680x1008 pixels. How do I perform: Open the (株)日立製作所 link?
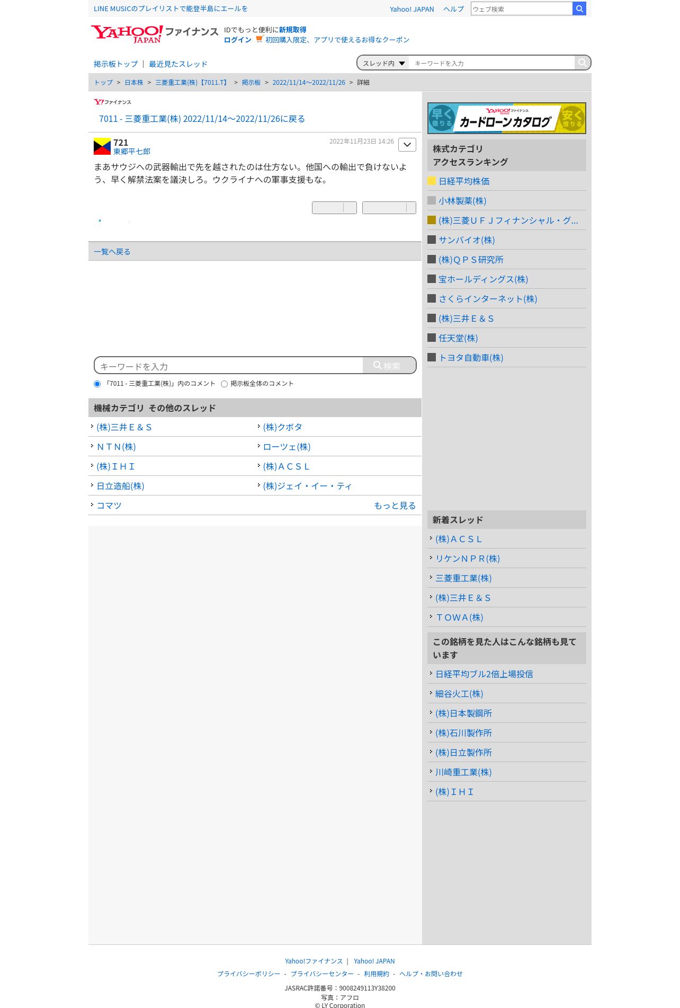463,753
